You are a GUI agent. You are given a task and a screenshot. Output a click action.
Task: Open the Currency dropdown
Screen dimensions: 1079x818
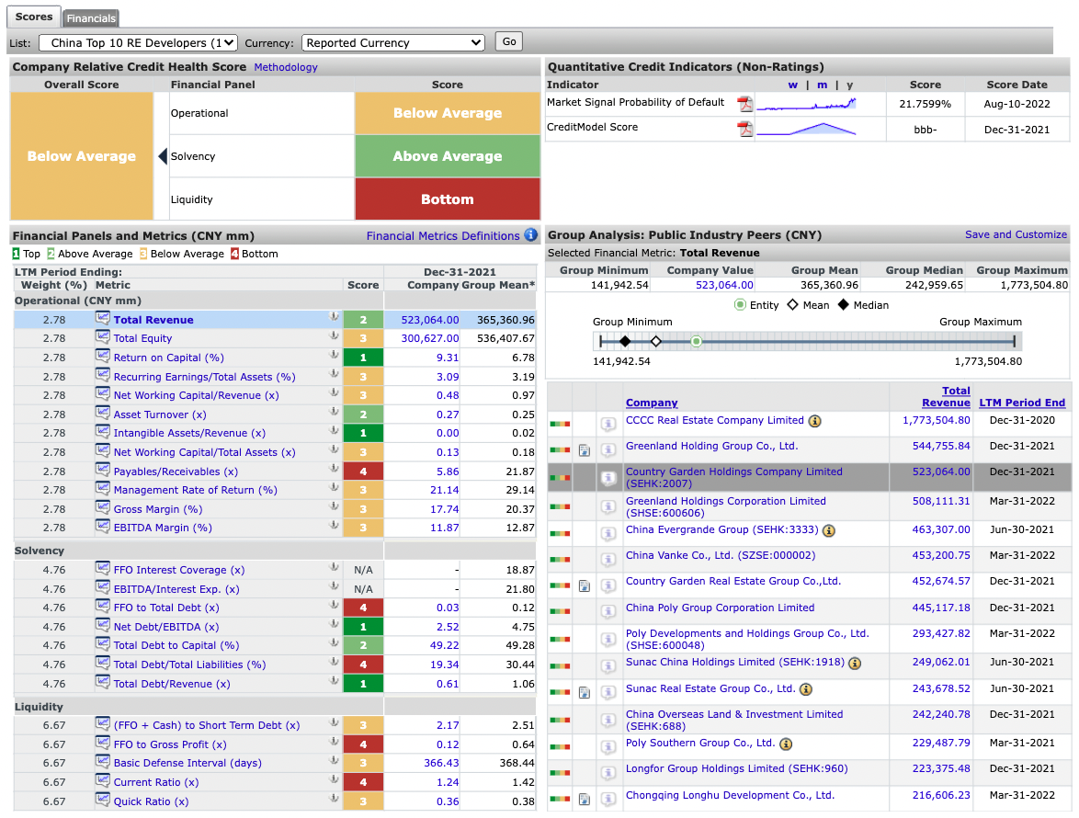(x=393, y=42)
